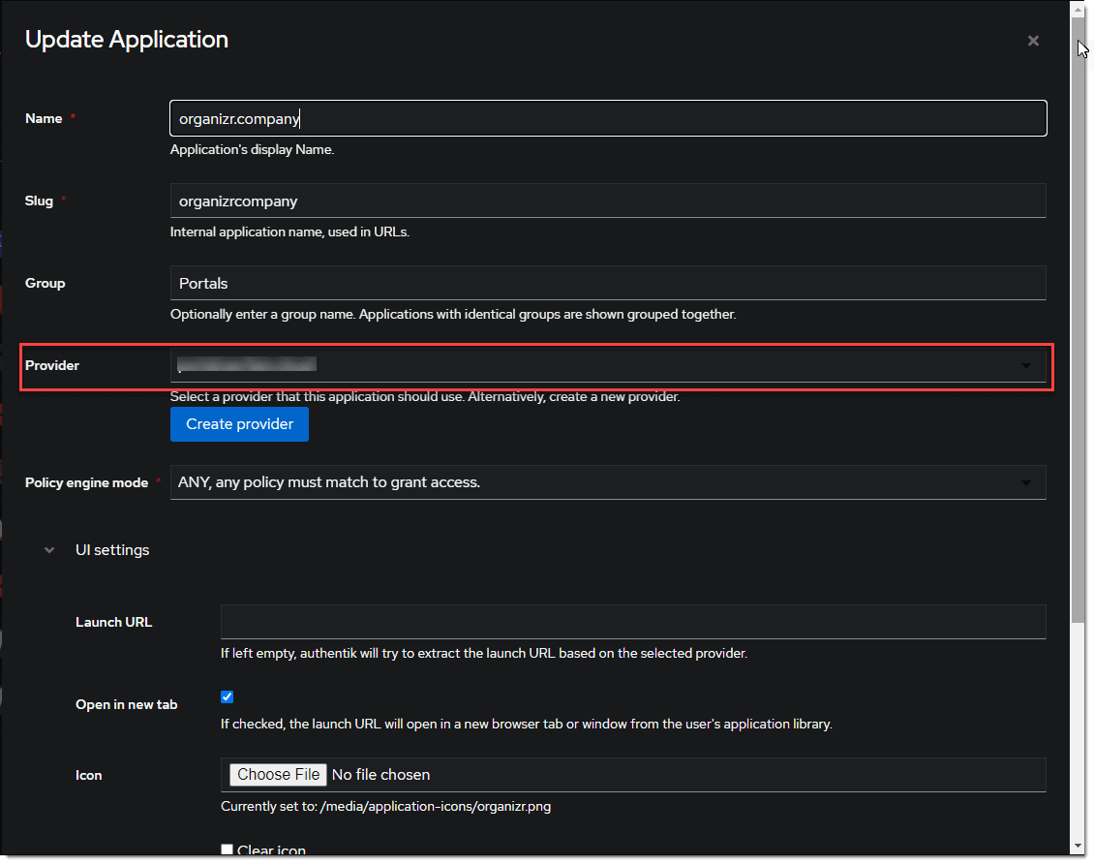Screen dimensions: 1094x865
Task: Click the Slug field with organizrcompany
Action: 608,201
